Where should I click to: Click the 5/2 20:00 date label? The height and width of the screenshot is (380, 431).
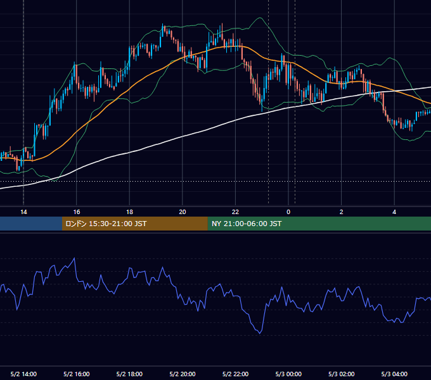point(183,374)
